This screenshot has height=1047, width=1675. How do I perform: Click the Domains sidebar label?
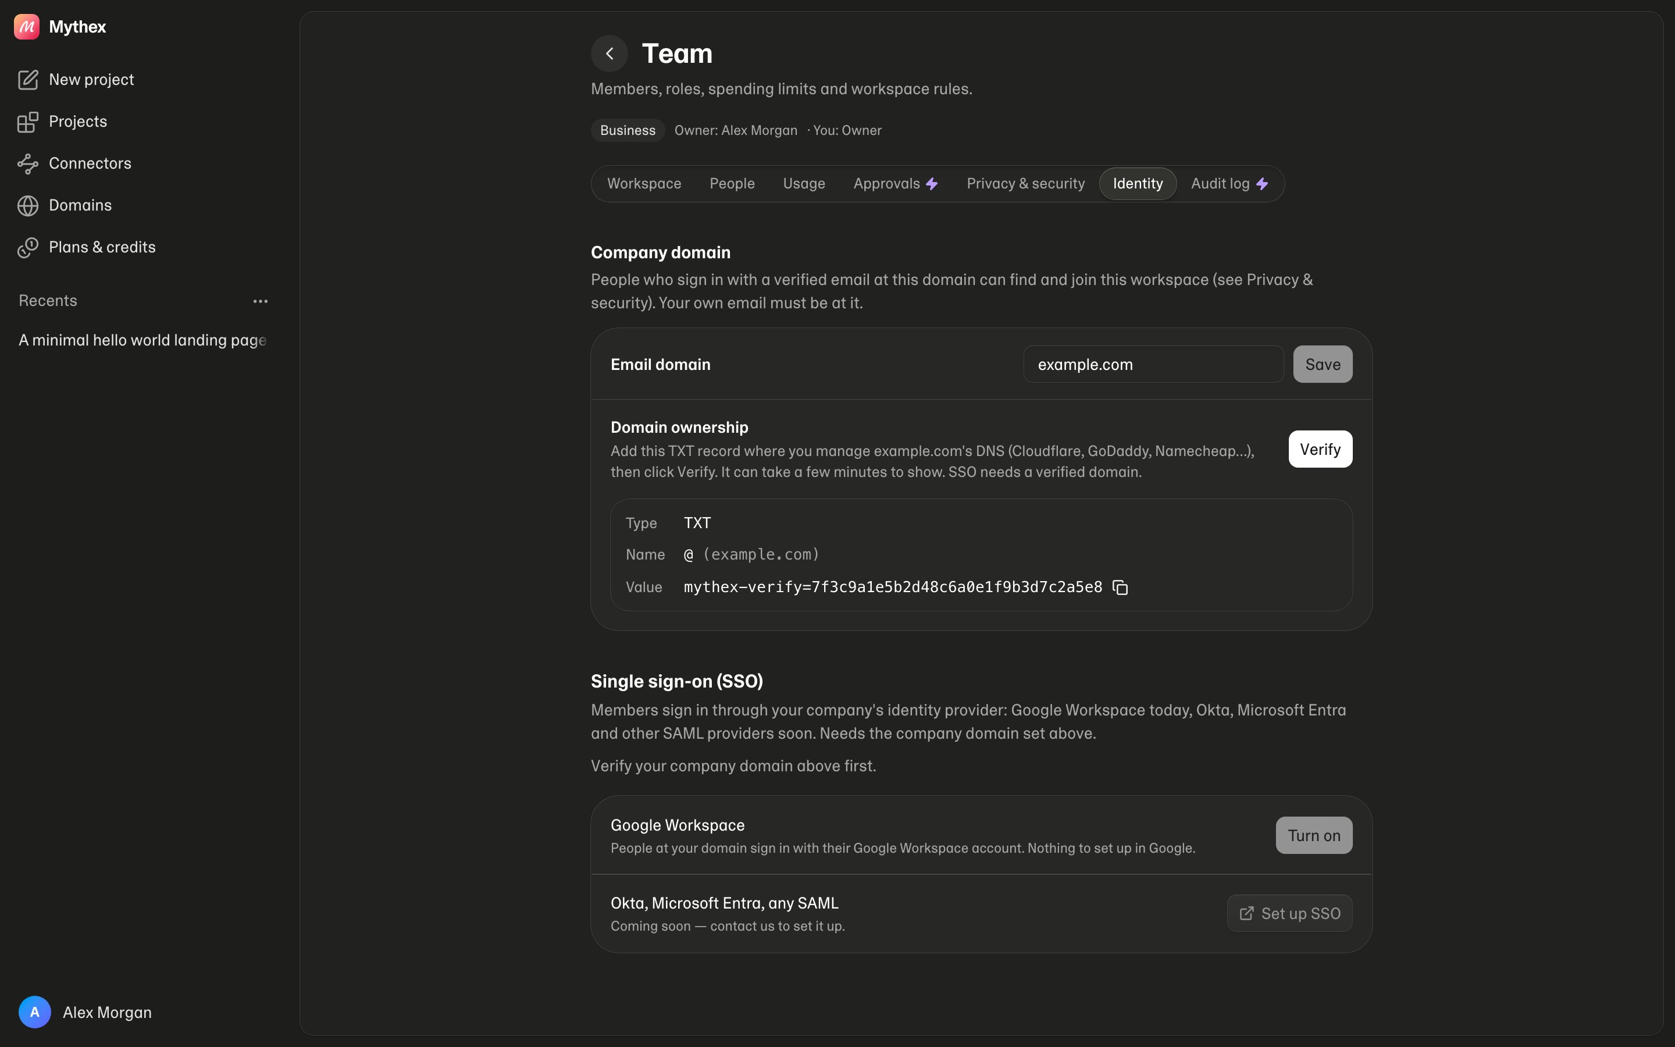(80, 206)
